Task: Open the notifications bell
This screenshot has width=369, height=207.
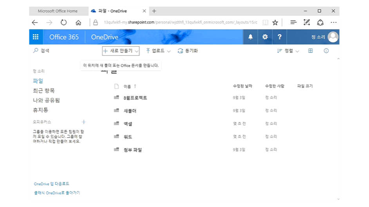Action: click(250, 37)
